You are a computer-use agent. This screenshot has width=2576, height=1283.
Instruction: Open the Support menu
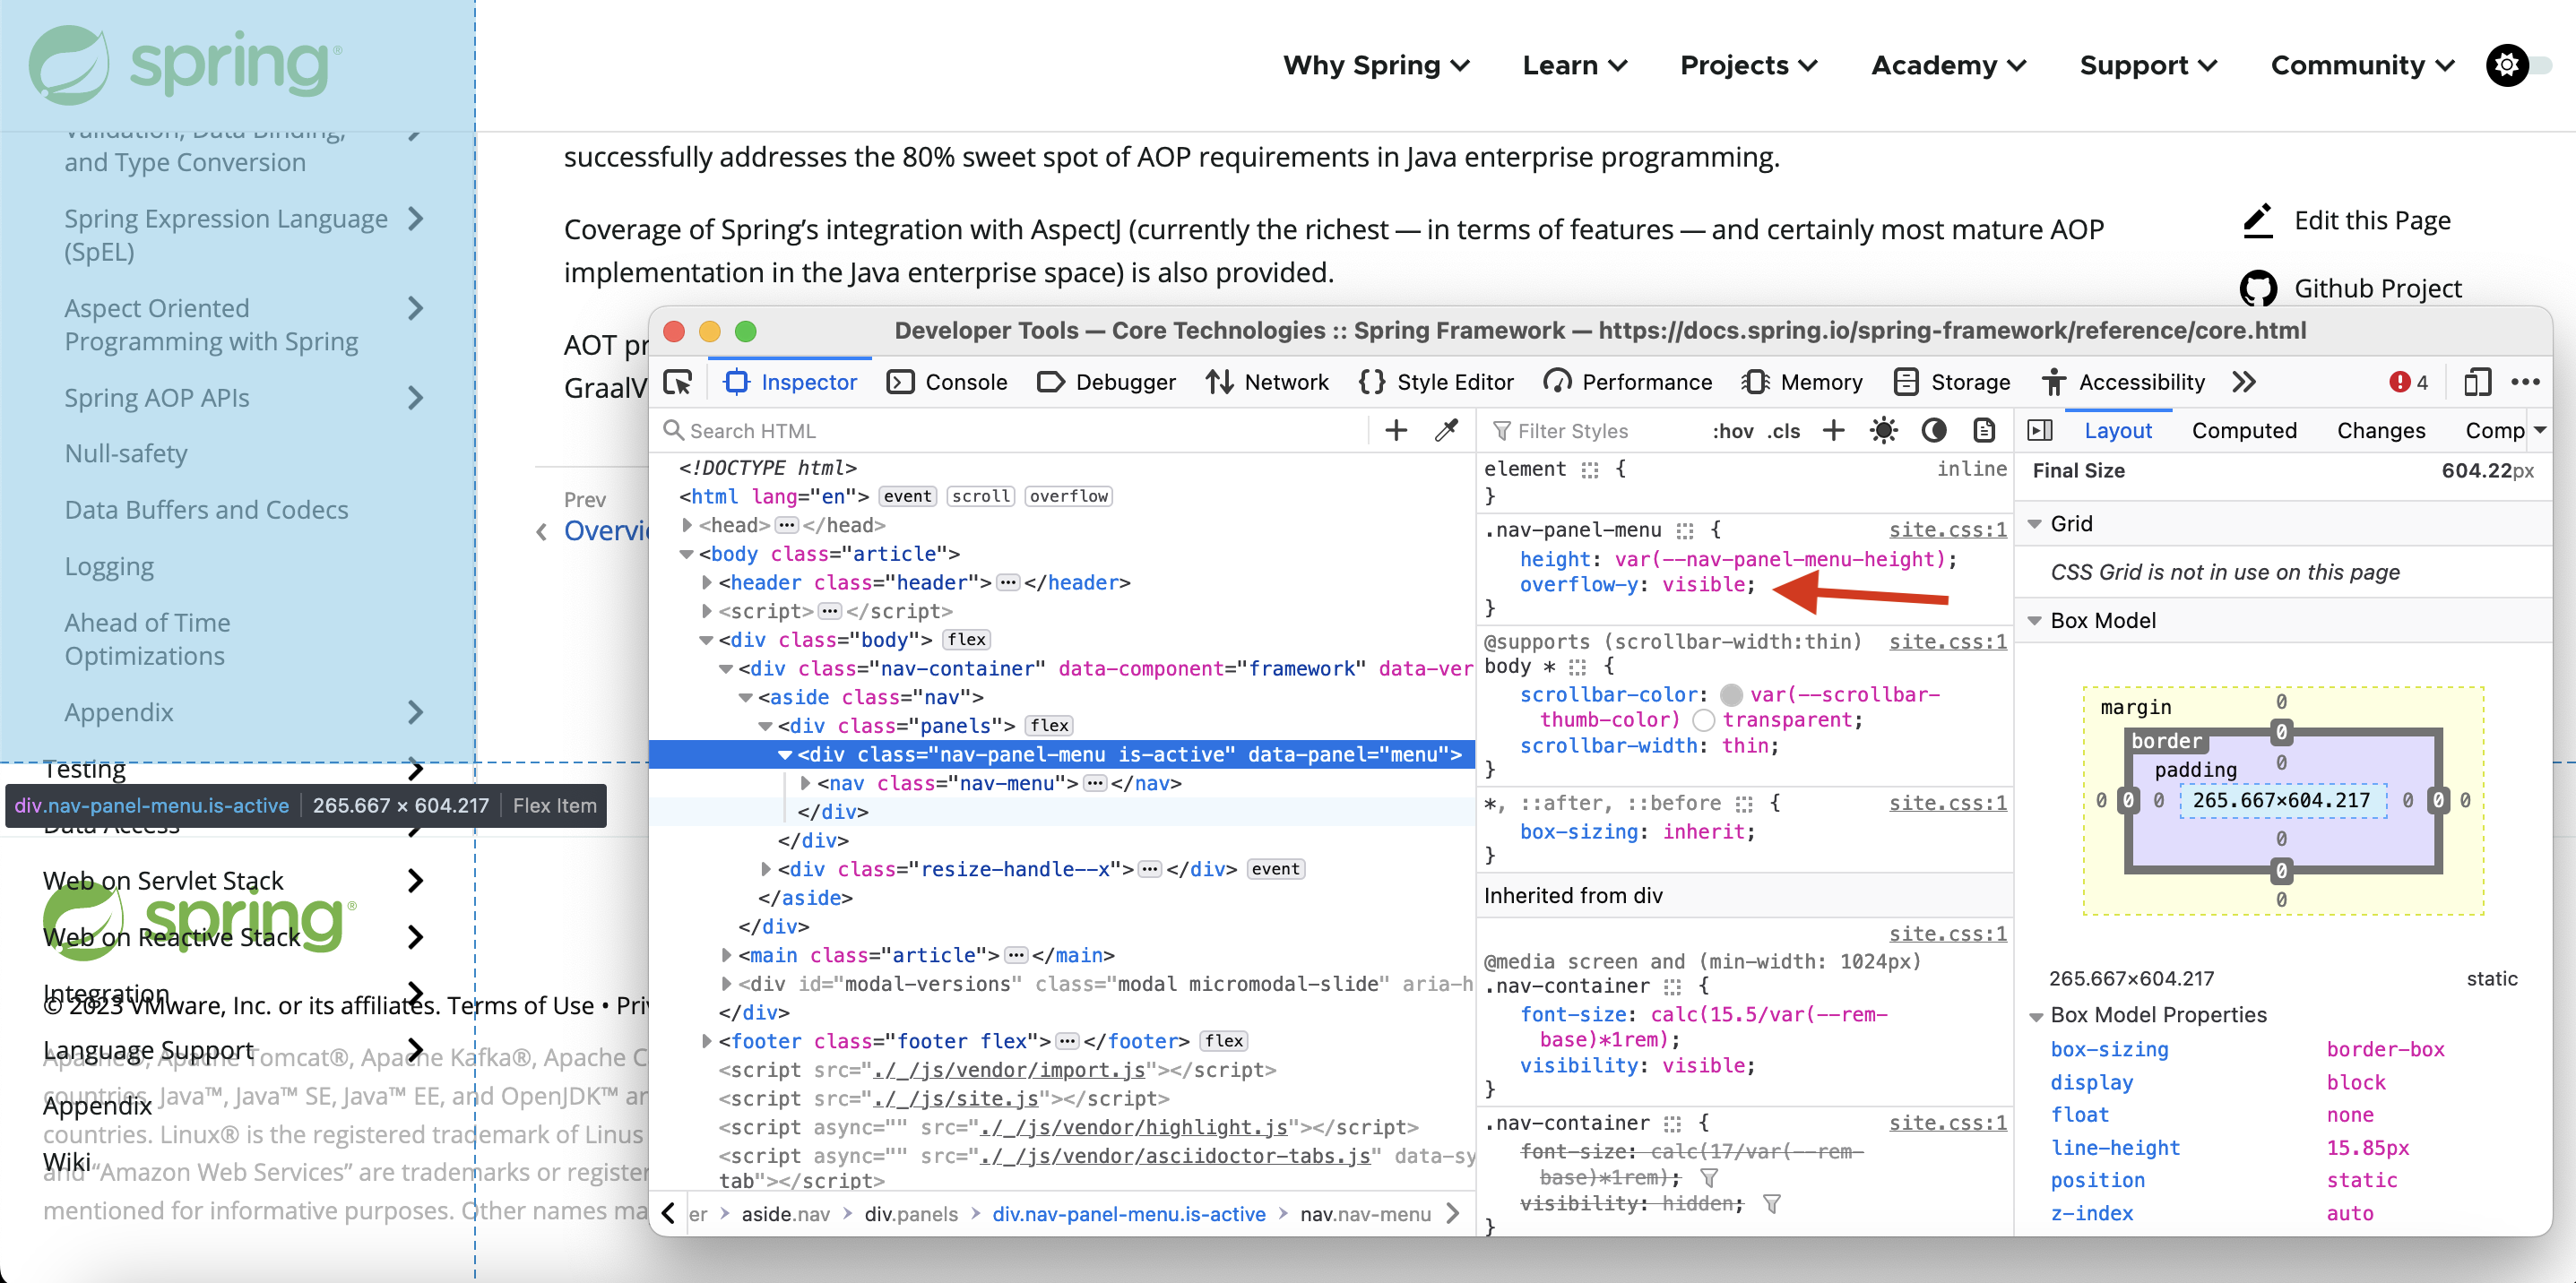click(2148, 66)
